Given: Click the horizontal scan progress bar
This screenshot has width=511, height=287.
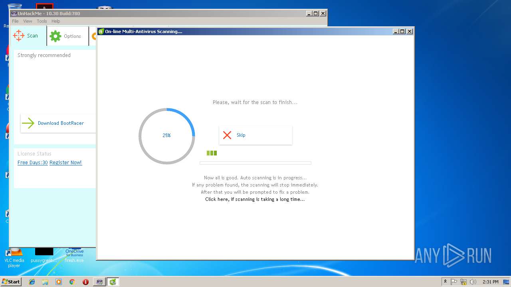Looking at the screenshot, I should pos(255,163).
